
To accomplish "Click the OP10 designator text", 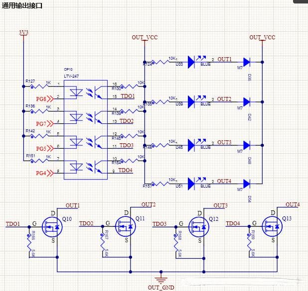I will 68,70.
